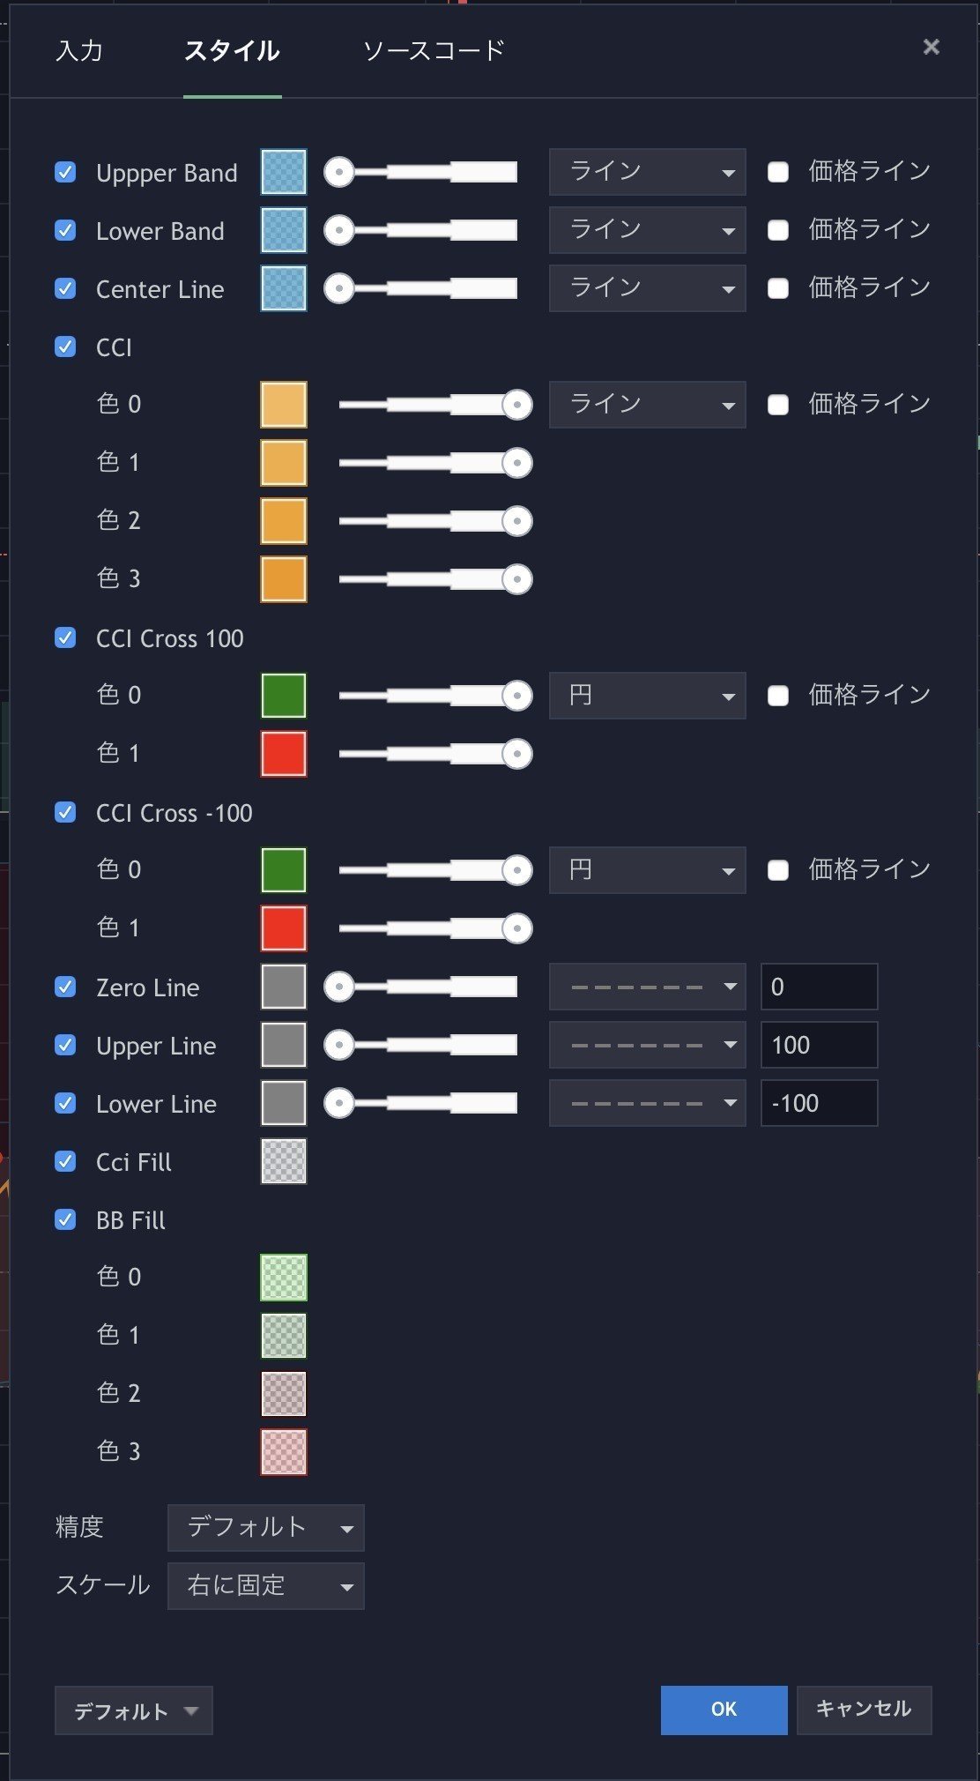
Task: Open the ライン dropdown for Center Line
Action: click(x=647, y=288)
